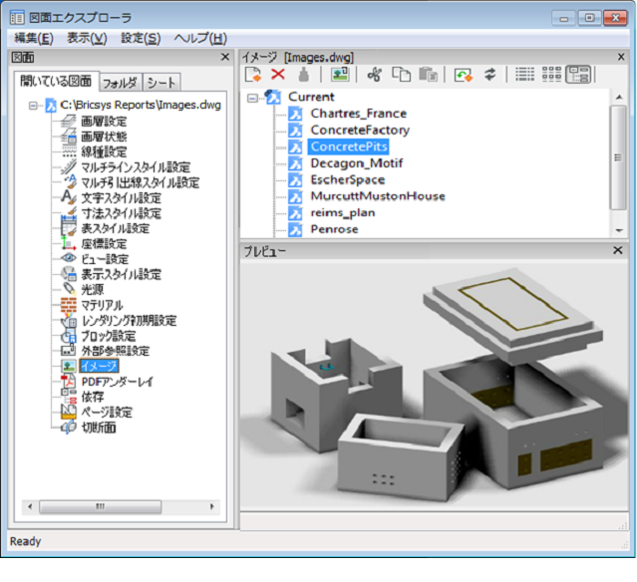Screen dimensions: 637x582
Task: Select the ブロック設定 tree item
Action: (x=109, y=336)
